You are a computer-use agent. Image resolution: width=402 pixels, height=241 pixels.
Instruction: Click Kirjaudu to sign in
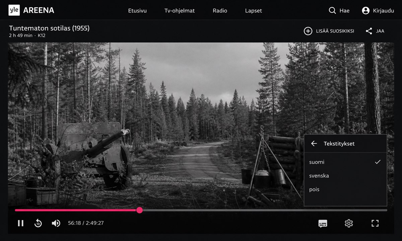pyautogui.click(x=384, y=11)
